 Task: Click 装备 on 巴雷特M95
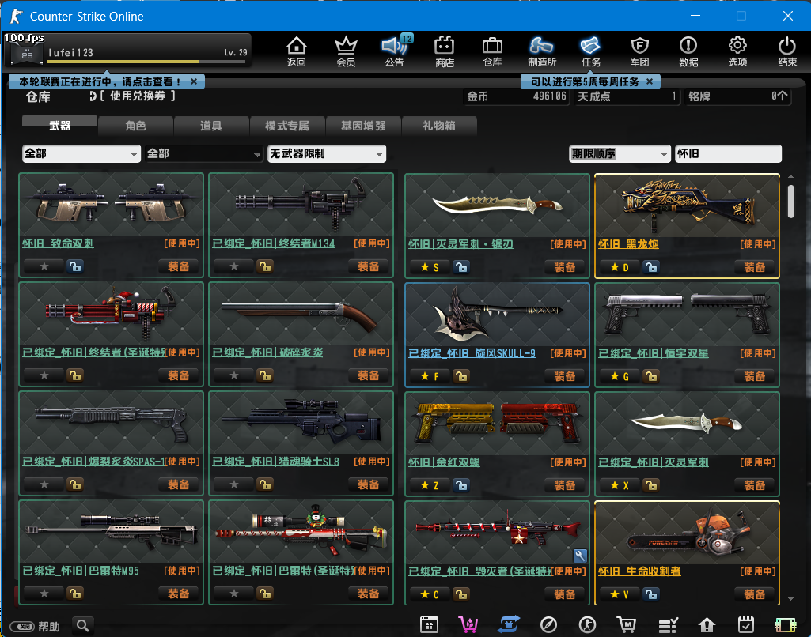[179, 594]
